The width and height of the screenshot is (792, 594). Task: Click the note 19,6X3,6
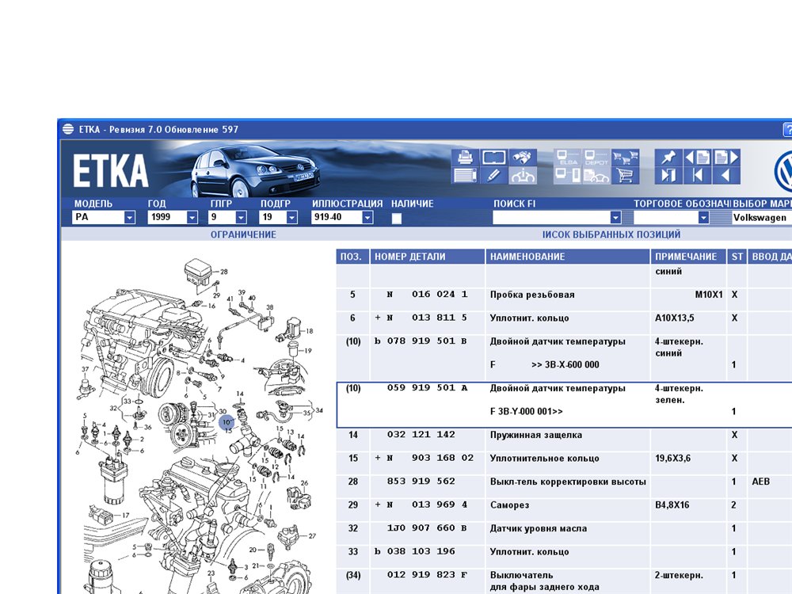[x=672, y=459]
